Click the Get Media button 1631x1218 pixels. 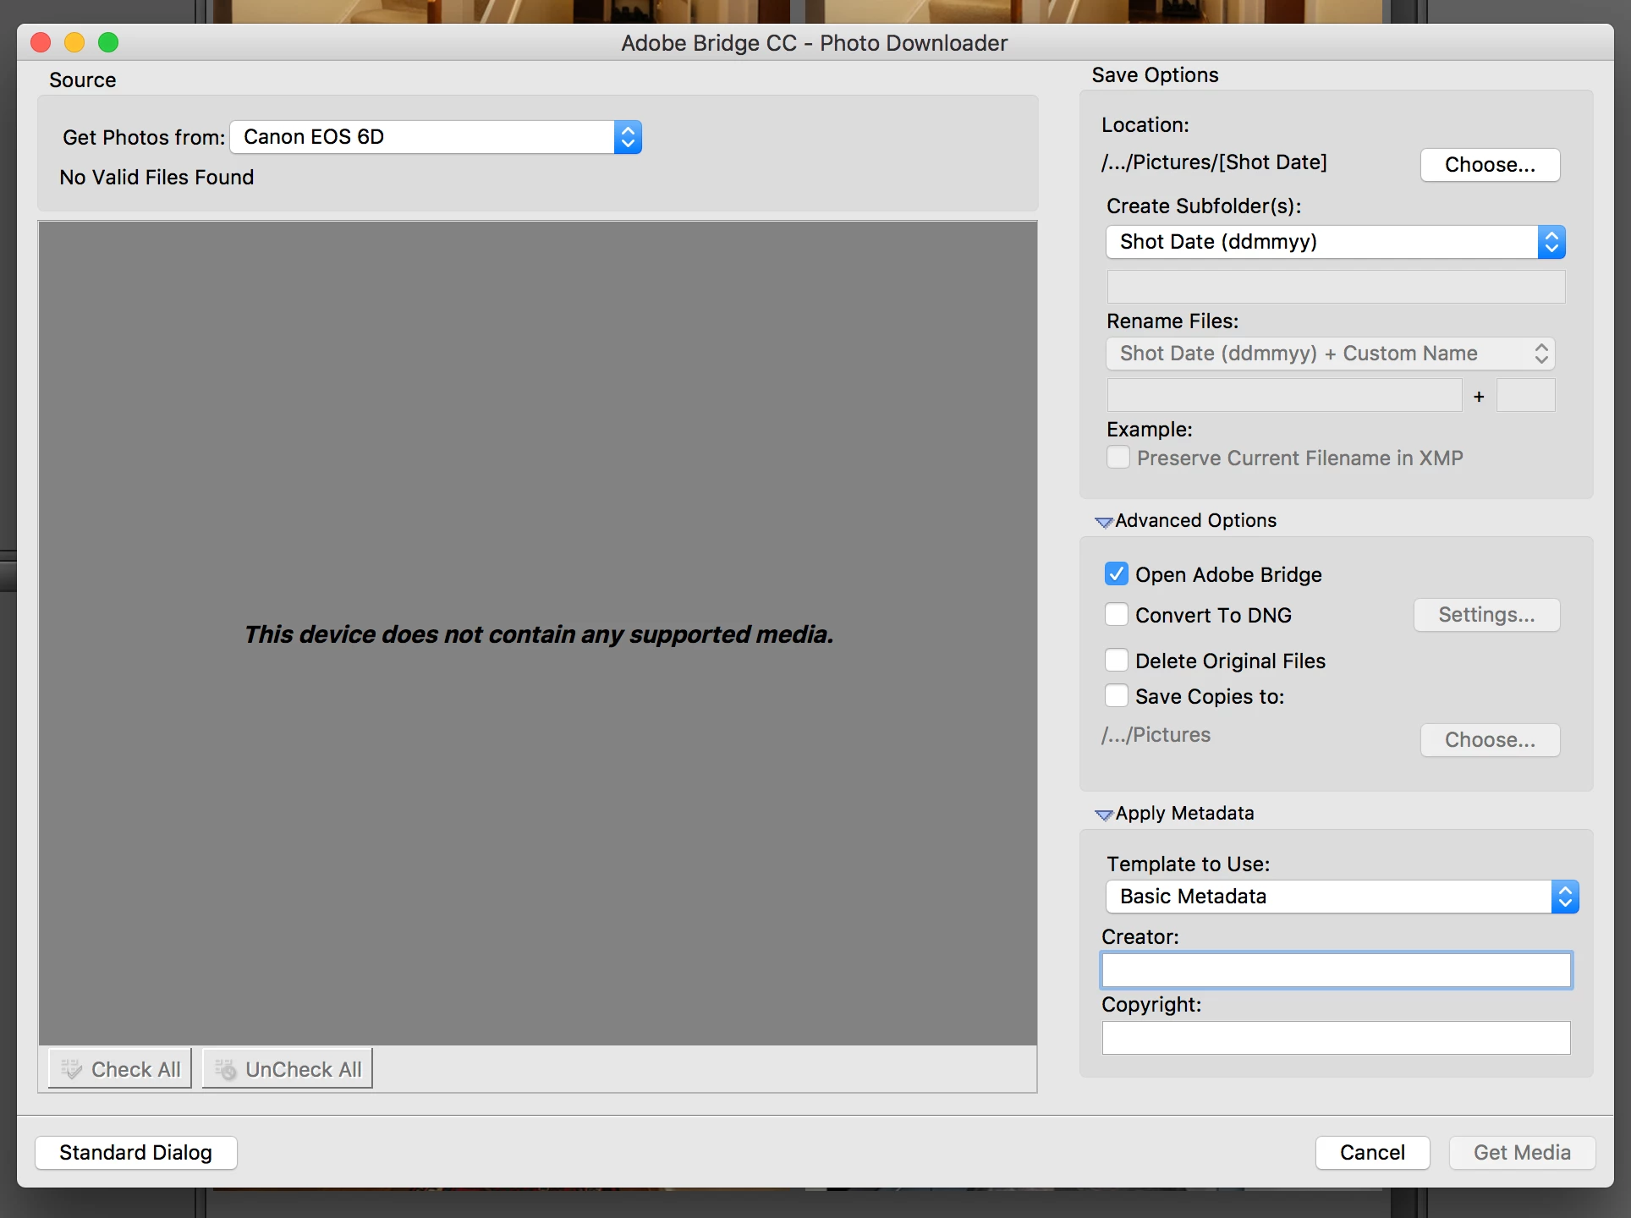click(1522, 1153)
